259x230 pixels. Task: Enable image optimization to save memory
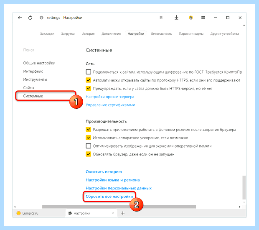[x=89, y=146]
